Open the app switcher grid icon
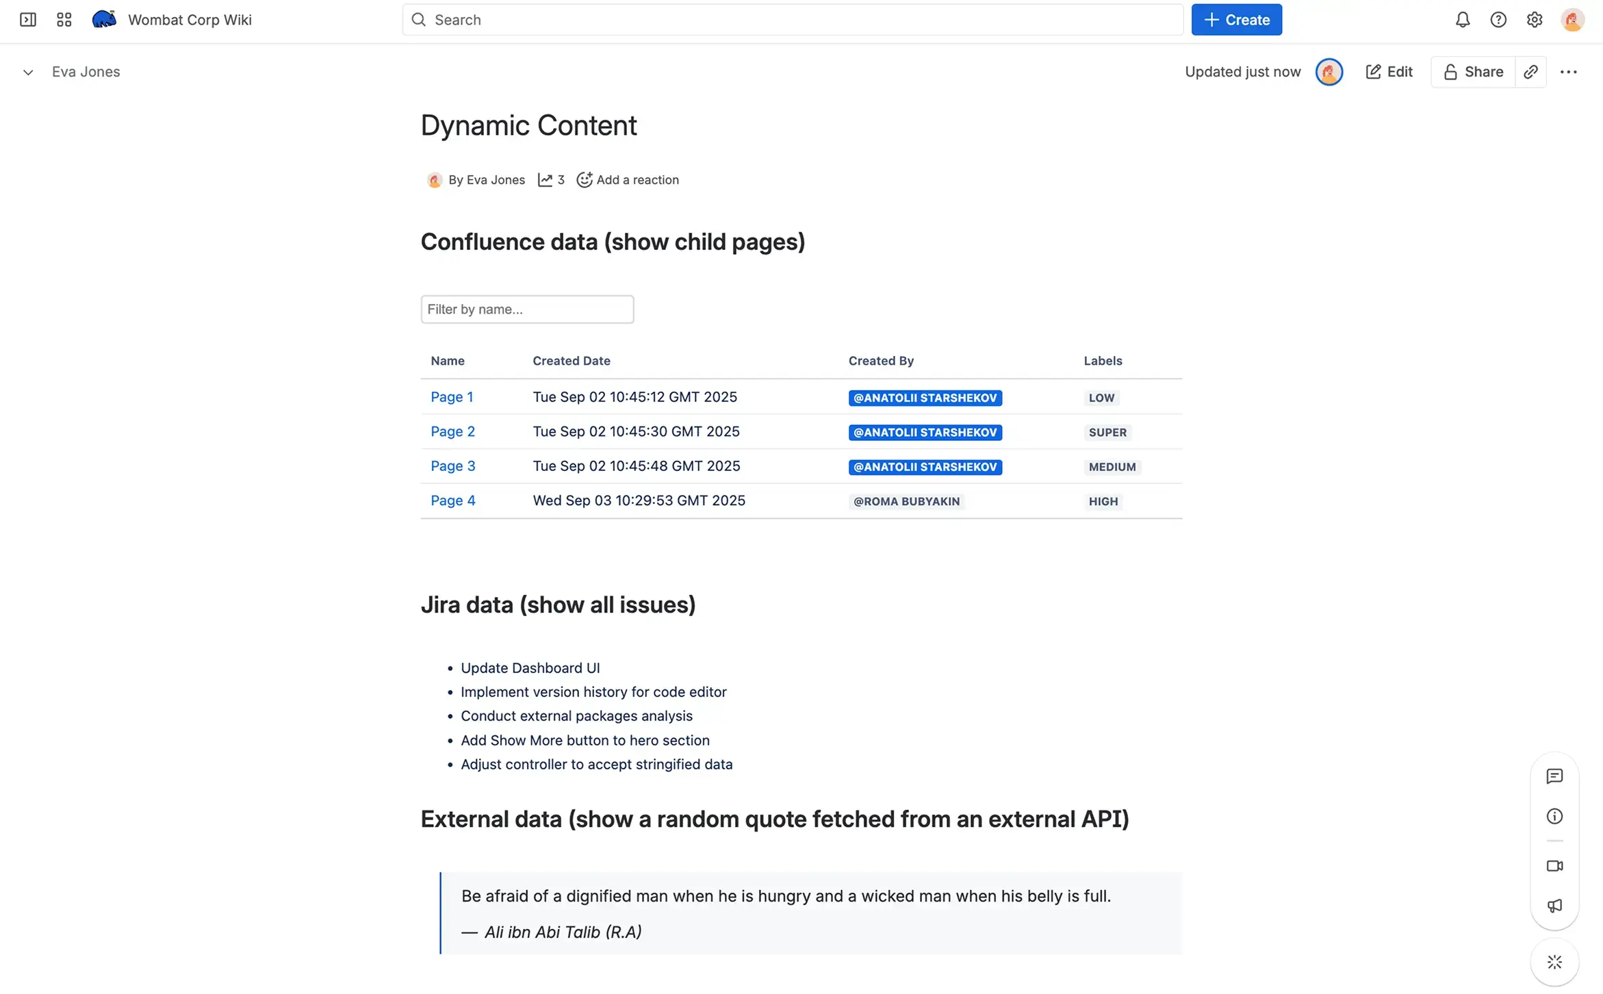 pyautogui.click(x=64, y=20)
